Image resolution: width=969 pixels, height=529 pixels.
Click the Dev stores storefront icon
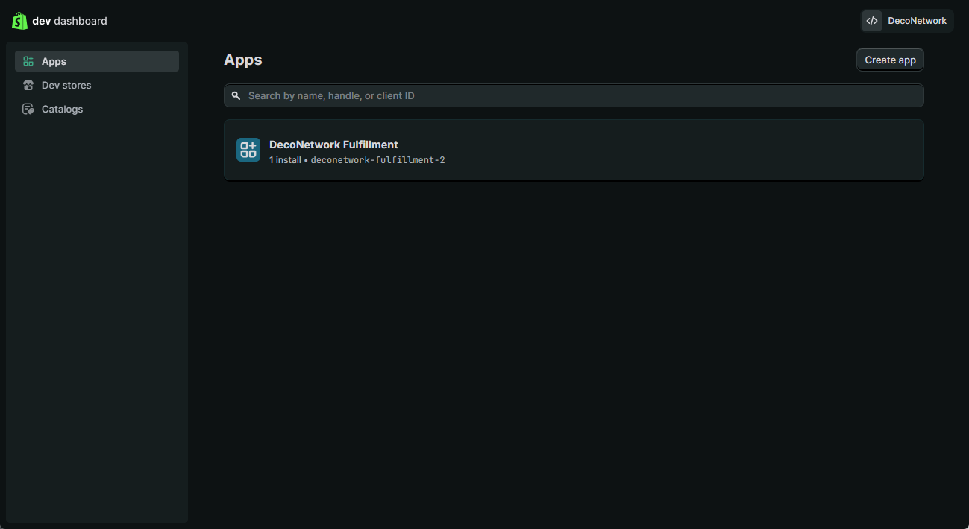click(x=28, y=85)
